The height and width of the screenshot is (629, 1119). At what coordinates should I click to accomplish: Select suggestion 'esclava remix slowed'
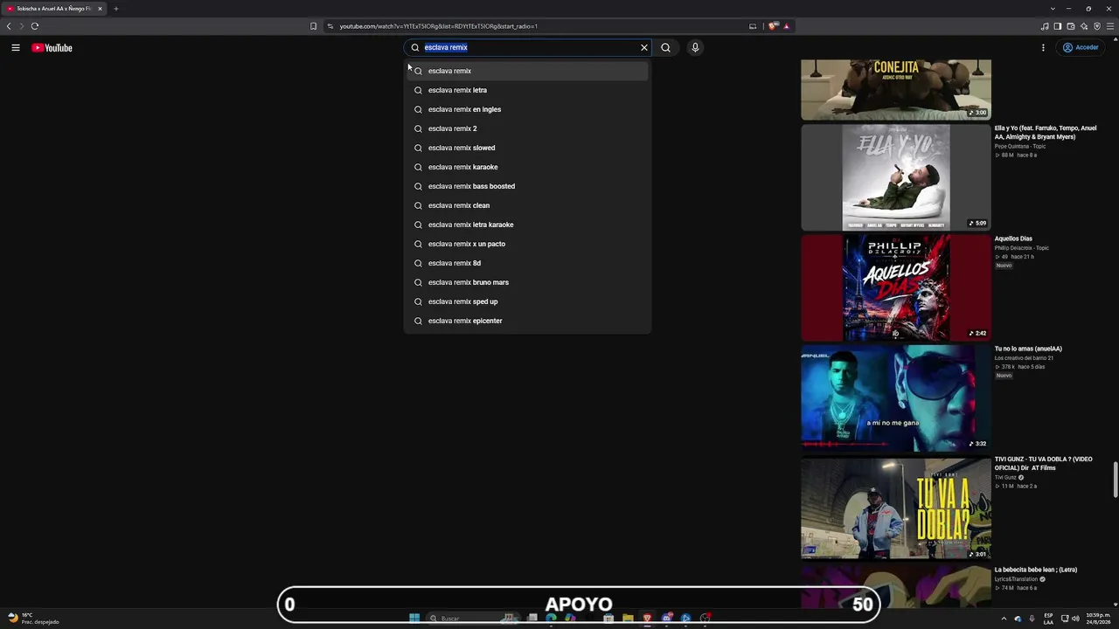pos(527,148)
